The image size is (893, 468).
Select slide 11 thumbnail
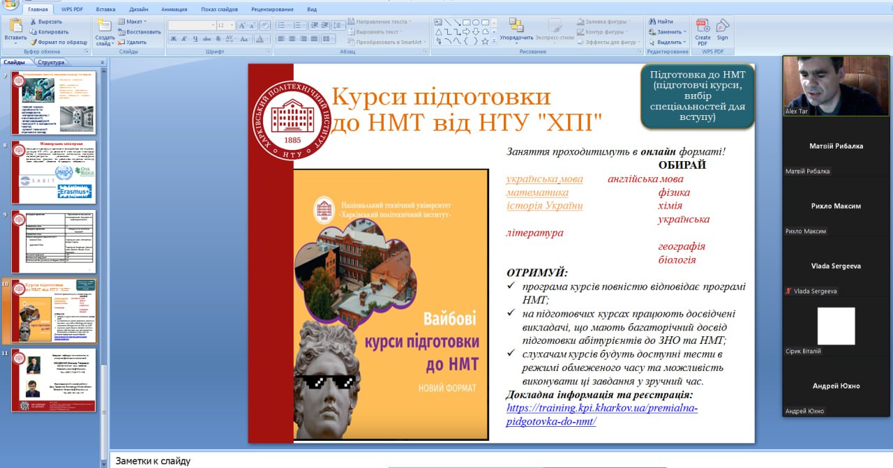tap(54, 380)
